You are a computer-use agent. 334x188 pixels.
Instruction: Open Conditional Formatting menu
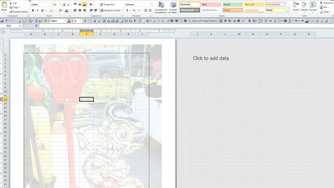point(161,8)
